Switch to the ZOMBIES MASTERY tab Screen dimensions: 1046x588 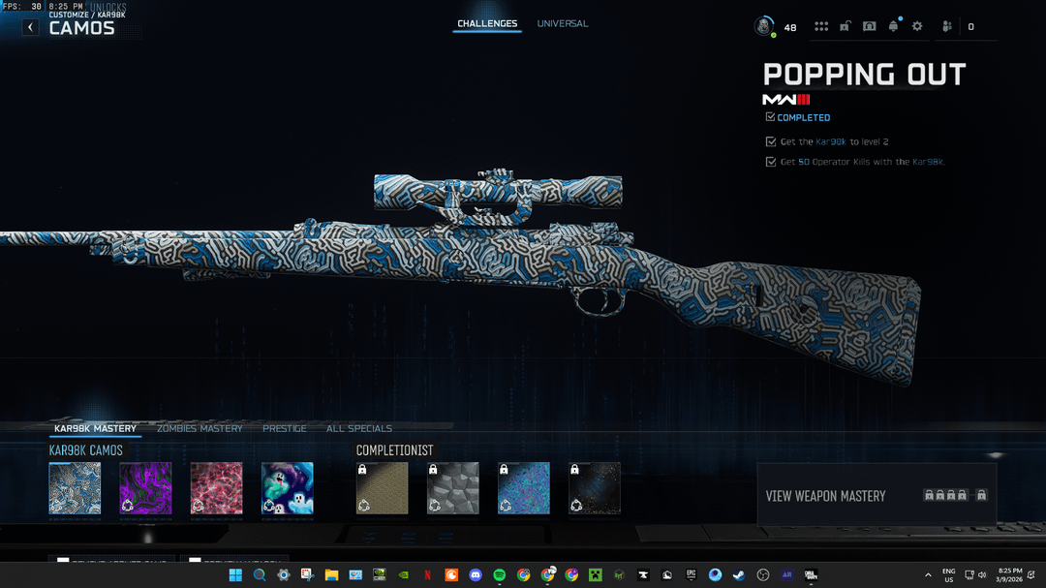click(x=200, y=428)
